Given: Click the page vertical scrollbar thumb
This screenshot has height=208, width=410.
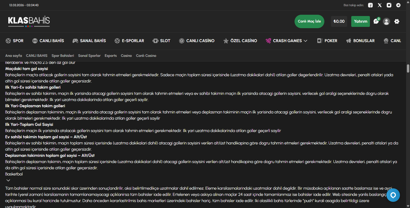Looking at the screenshot, I should click(x=408, y=68).
